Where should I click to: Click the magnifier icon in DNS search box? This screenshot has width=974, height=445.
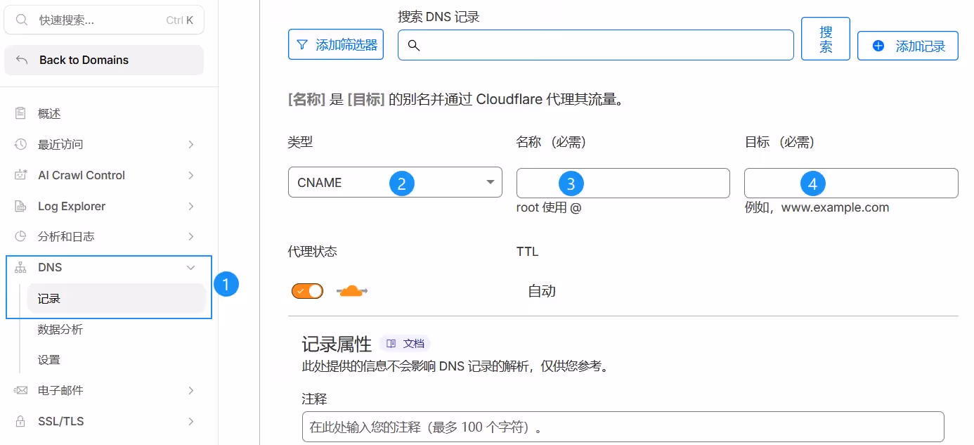pos(414,45)
